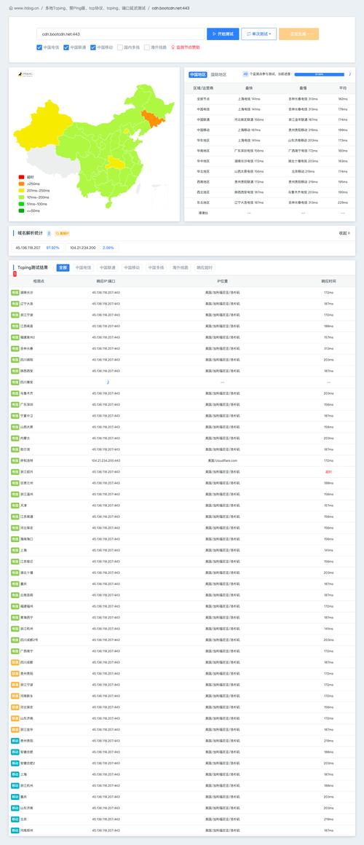The height and width of the screenshot is (845, 364).
Task: Click the red badge under Tcping测试结果 title
Action: coord(15,275)
